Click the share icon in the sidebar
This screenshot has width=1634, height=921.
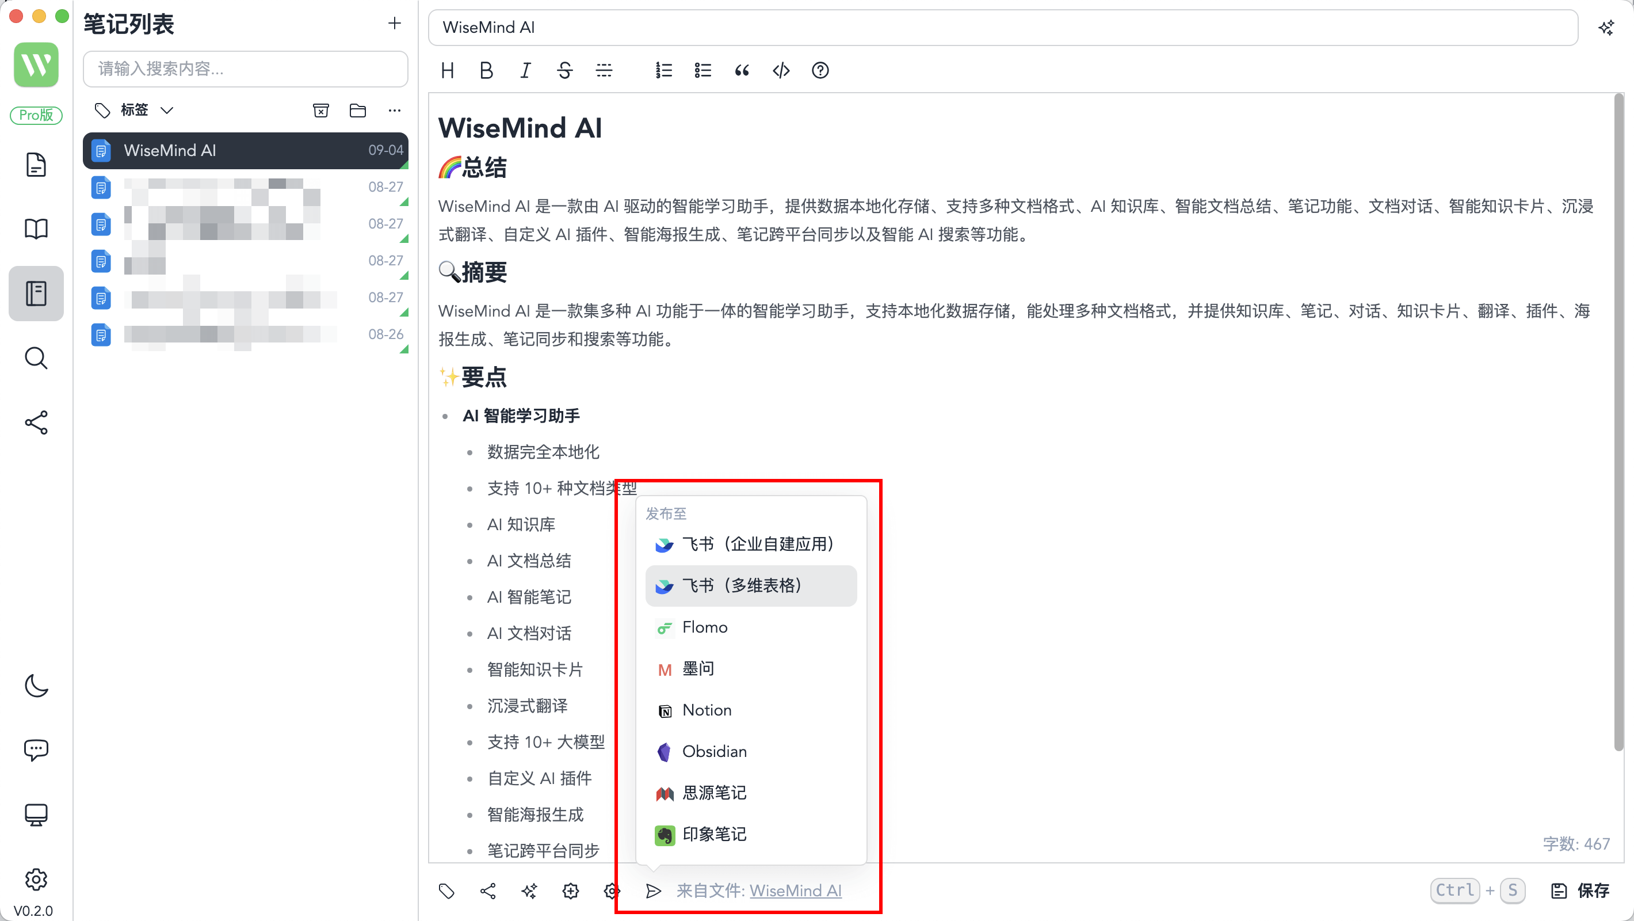click(x=36, y=423)
